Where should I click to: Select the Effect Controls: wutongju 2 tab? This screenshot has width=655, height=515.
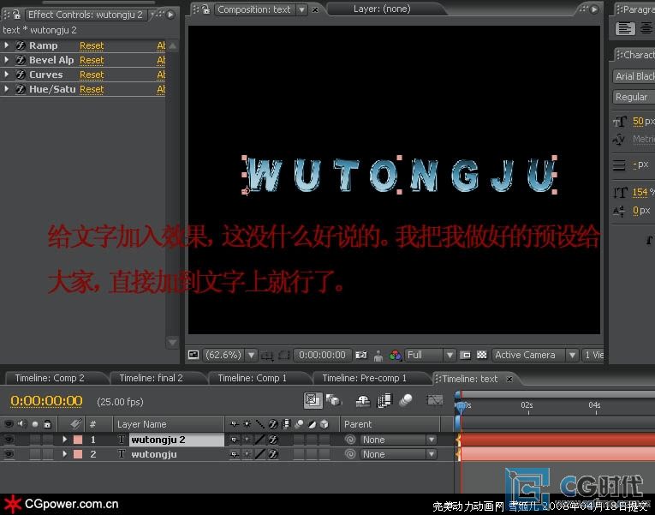86,15
